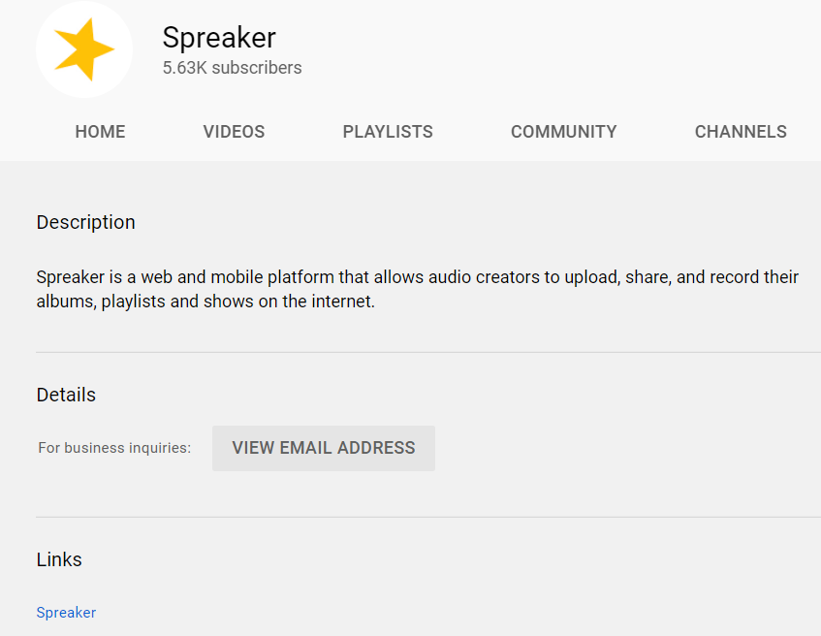Go to the PLAYLISTS tab

click(x=388, y=132)
